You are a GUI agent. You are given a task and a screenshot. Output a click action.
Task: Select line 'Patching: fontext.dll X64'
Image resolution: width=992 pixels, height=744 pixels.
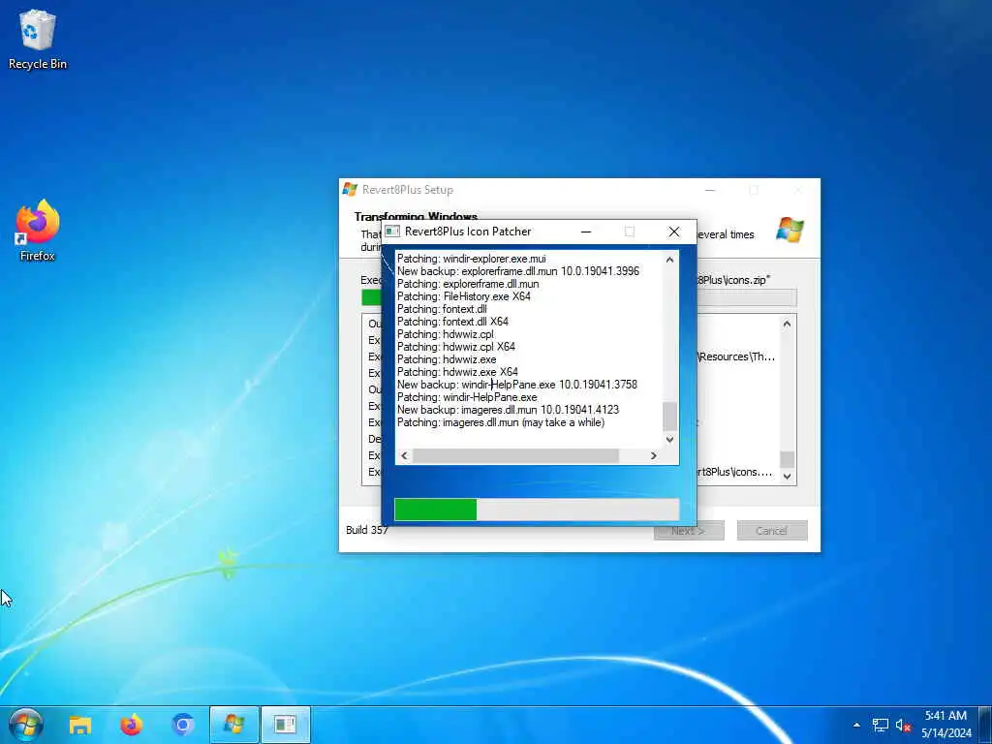coord(453,322)
